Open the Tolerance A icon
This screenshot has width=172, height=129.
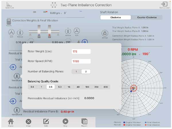click(x=17, y=76)
